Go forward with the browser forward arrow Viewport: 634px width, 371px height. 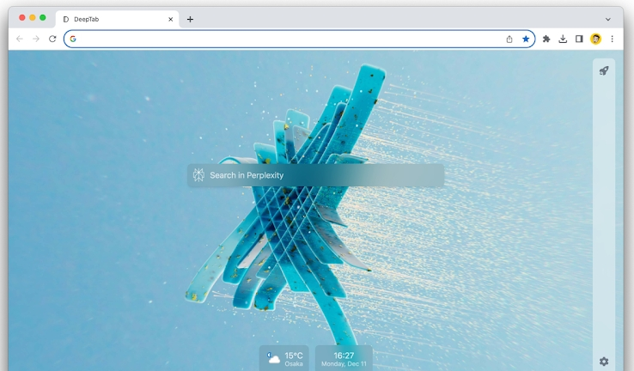pos(36,39)
